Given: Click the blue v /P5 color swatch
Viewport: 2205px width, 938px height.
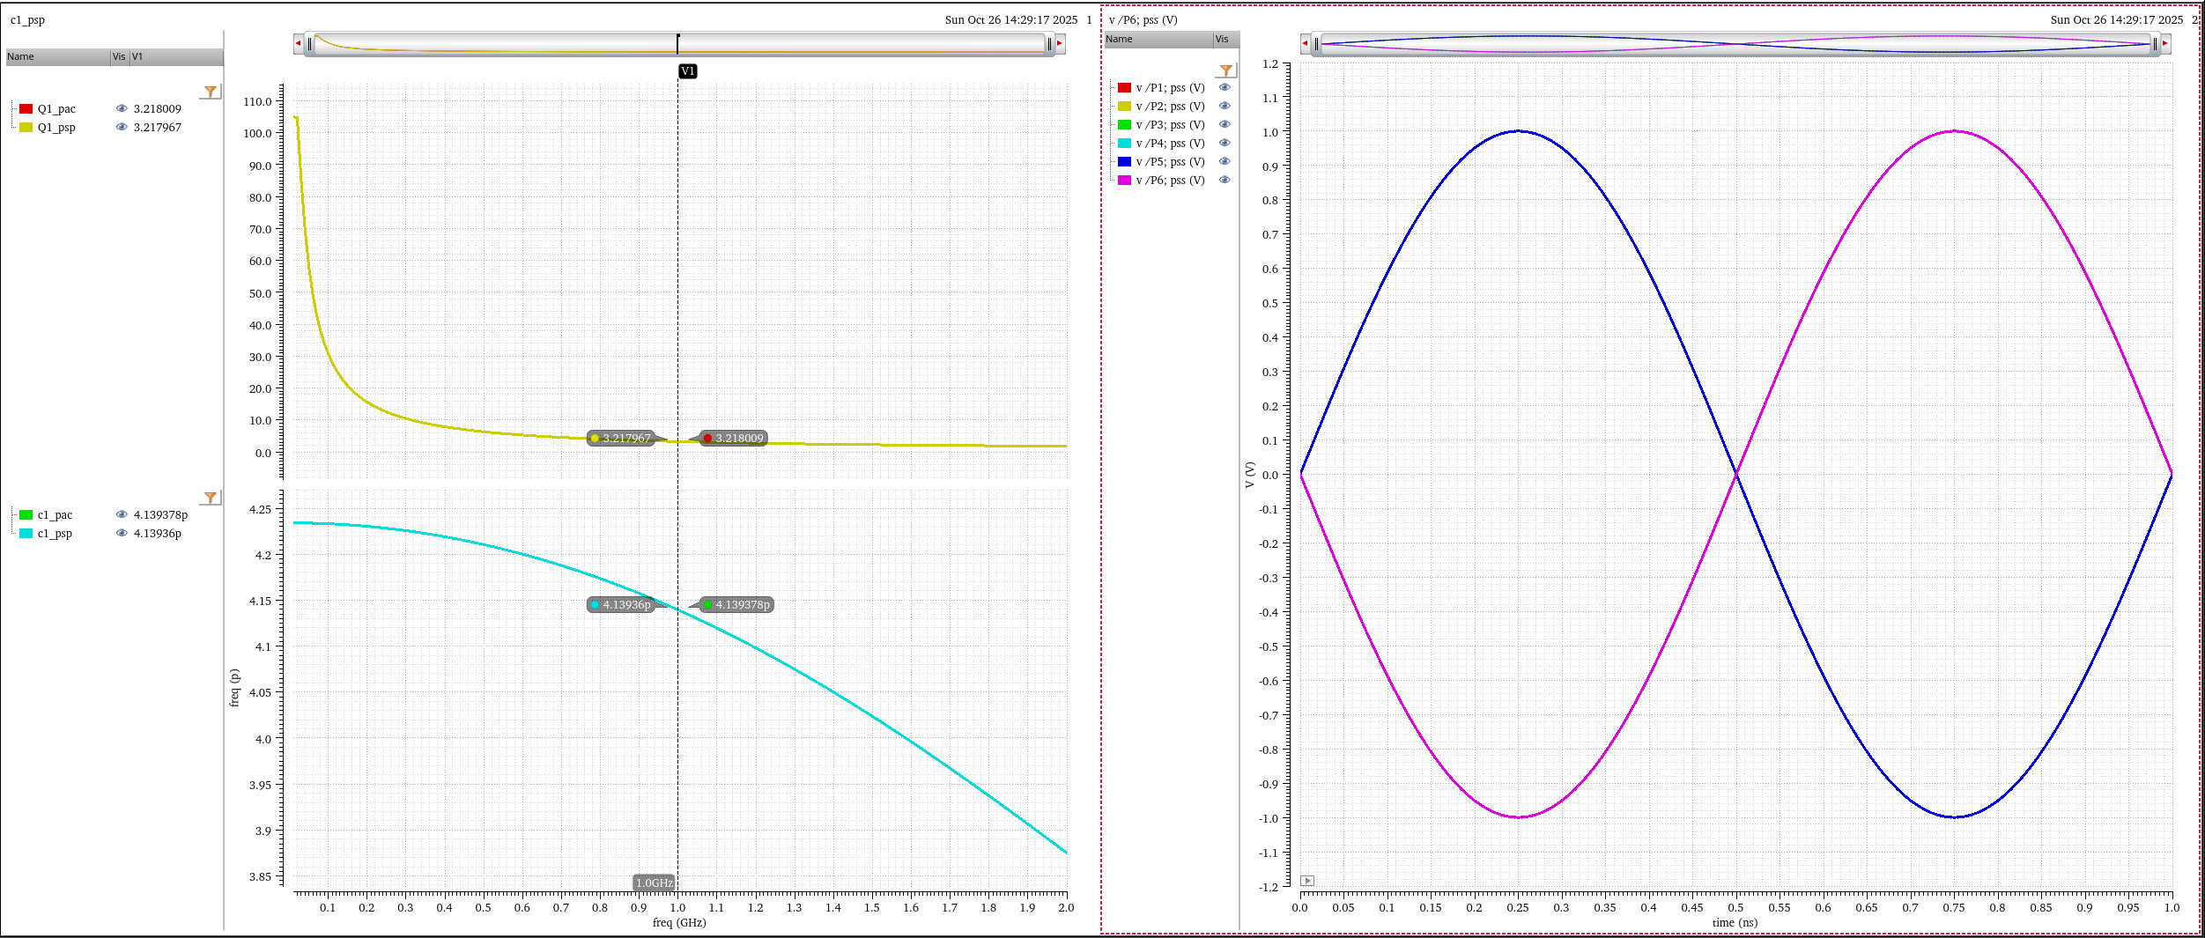Looking at the screenshot, I should [x=1124, y=162].
